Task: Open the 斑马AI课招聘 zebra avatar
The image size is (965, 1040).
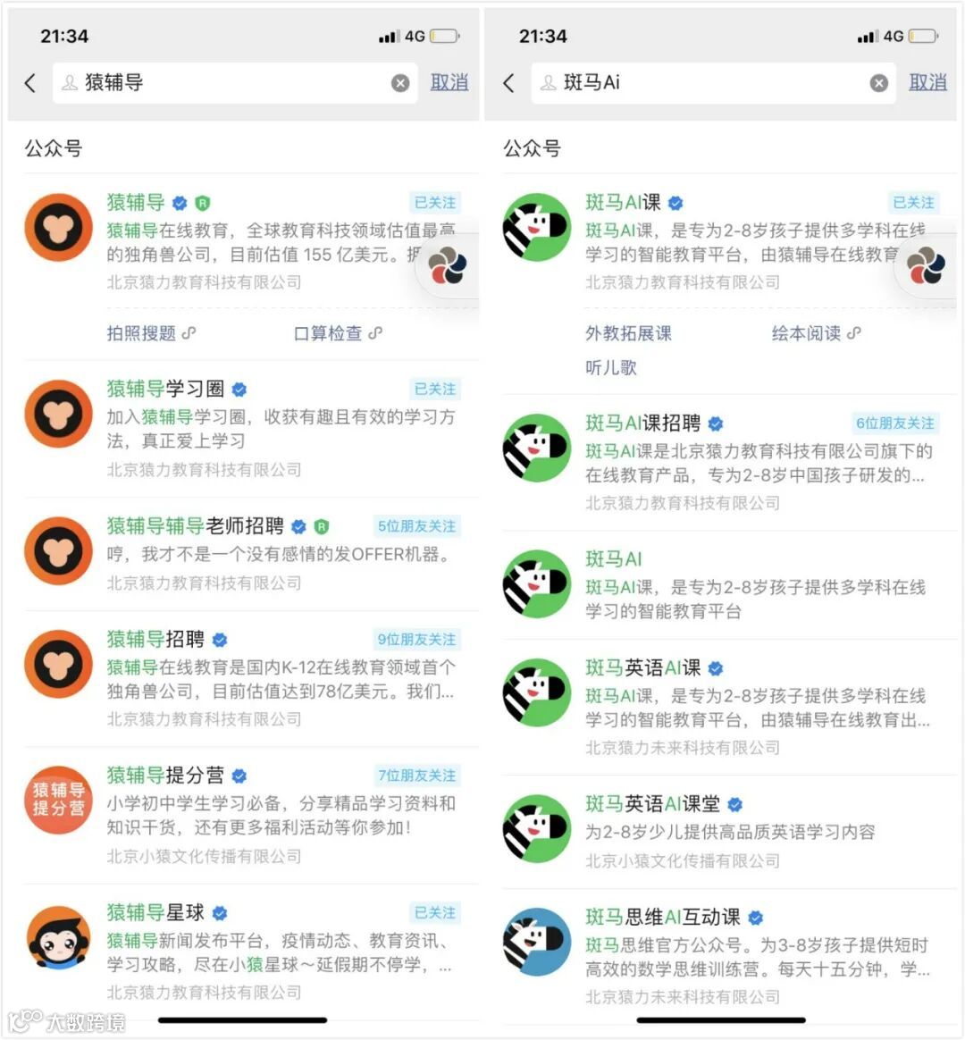Action: click(536, 449)
